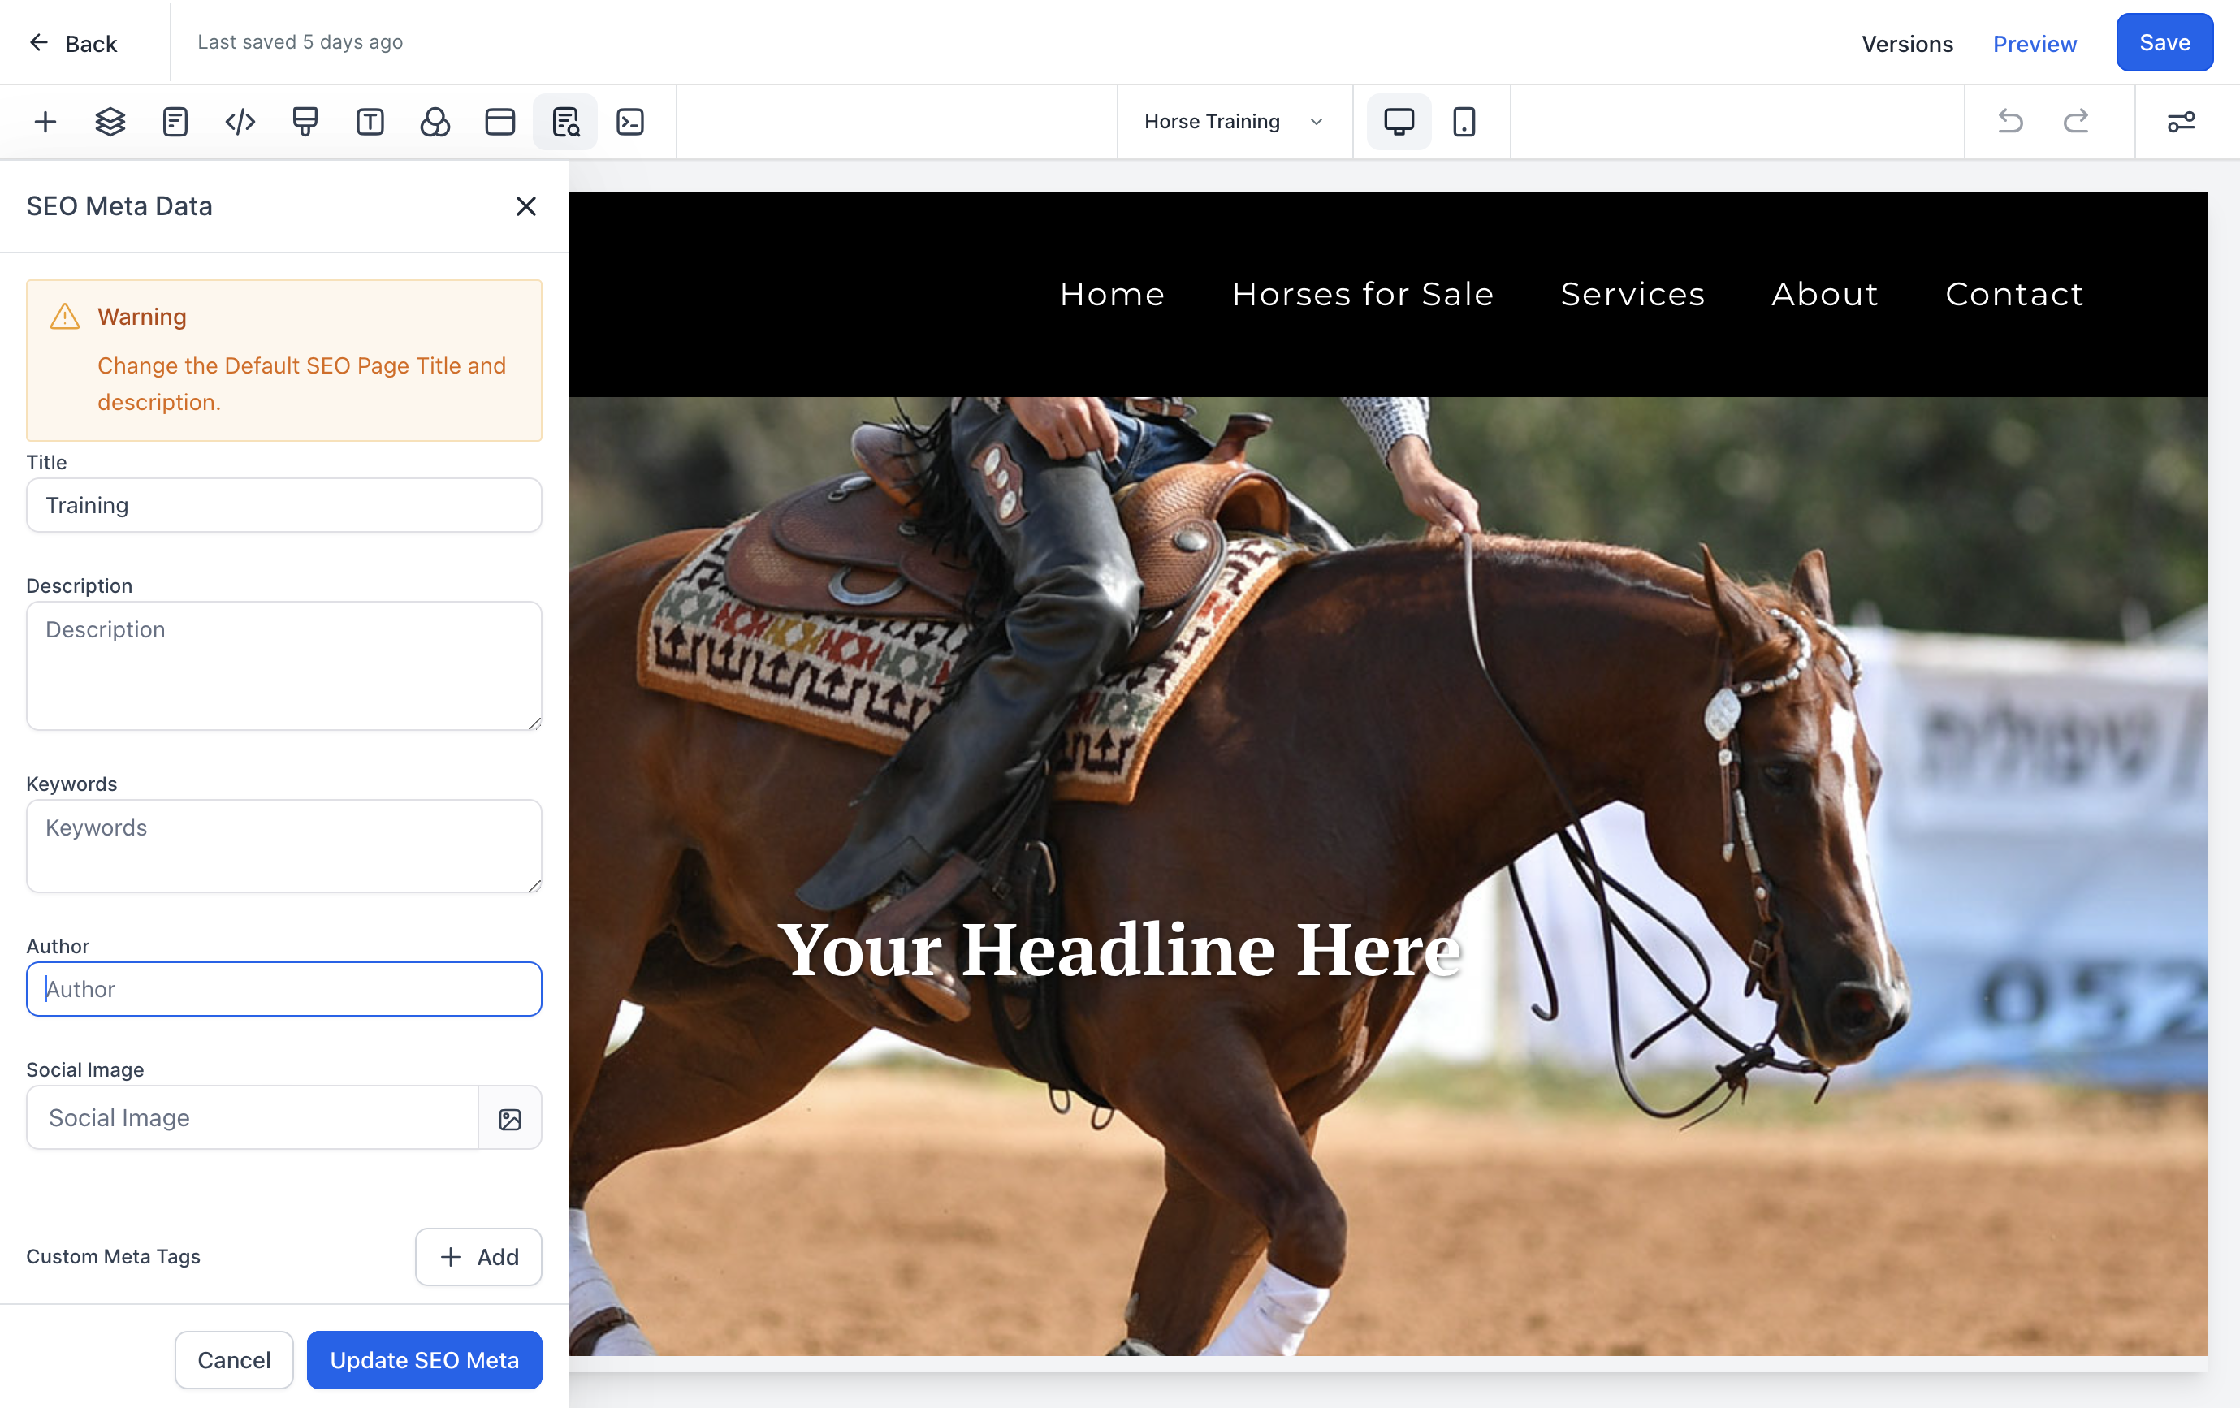Image resolution: width=2240 pixels, height=1408 pixels.
Task: Open the typography T icon
Action: point(370,122)
